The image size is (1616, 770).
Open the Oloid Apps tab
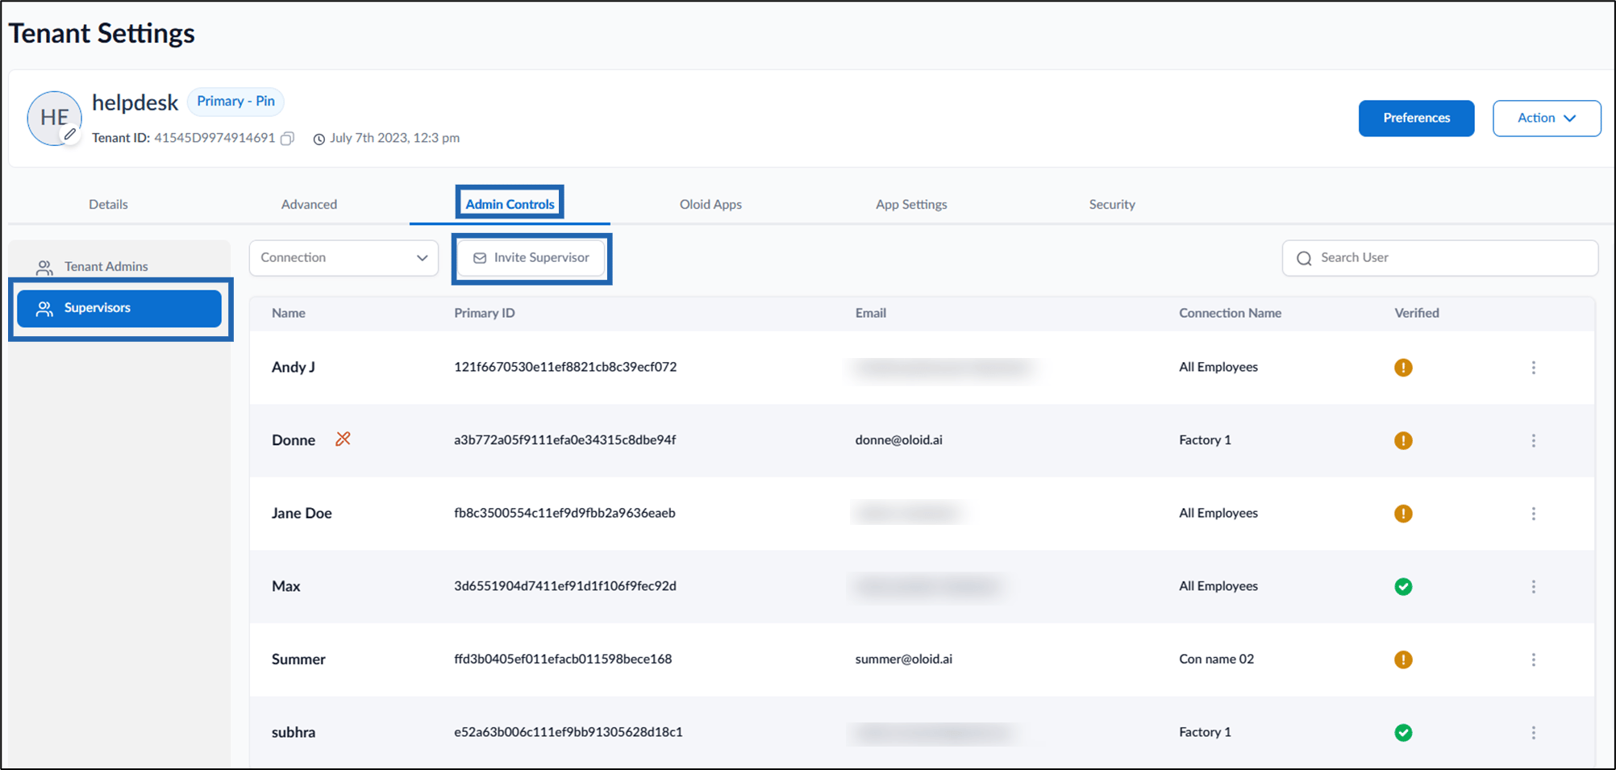point(710,204)
